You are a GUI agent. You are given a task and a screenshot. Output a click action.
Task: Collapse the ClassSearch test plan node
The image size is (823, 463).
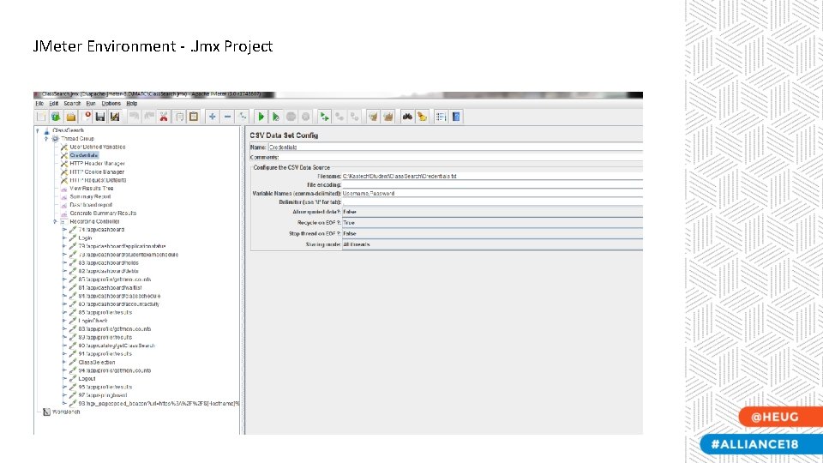pos(37,130)
